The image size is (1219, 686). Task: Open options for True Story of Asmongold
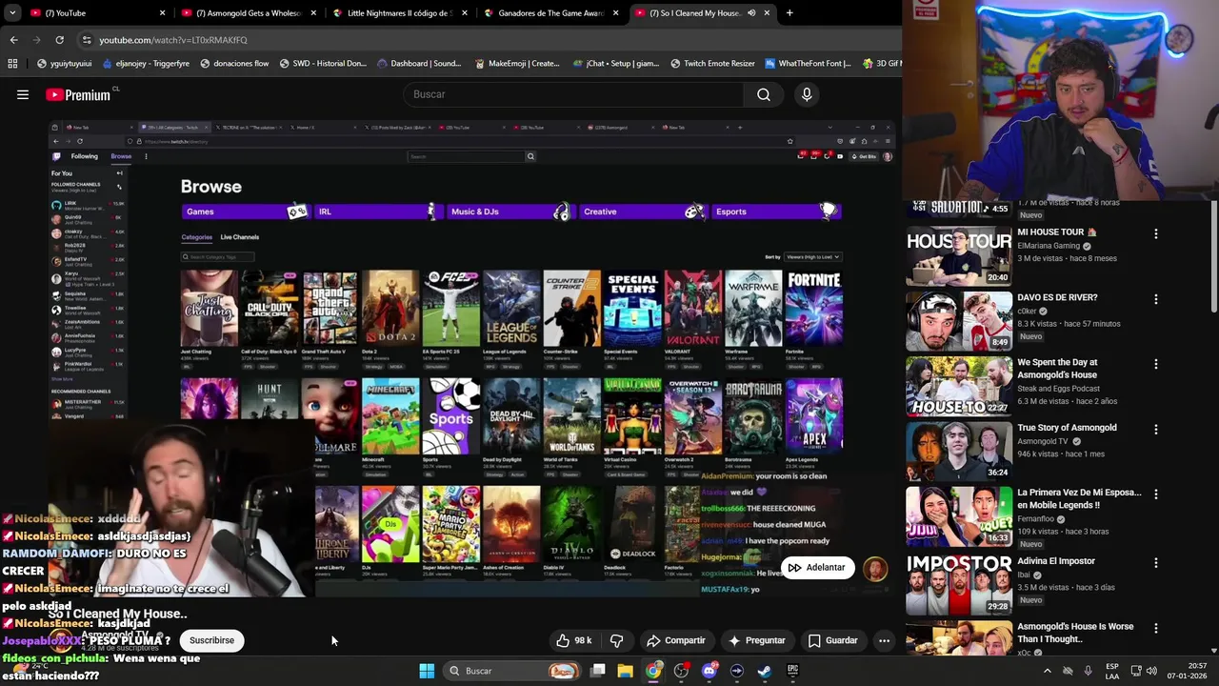click(1156, 430)
